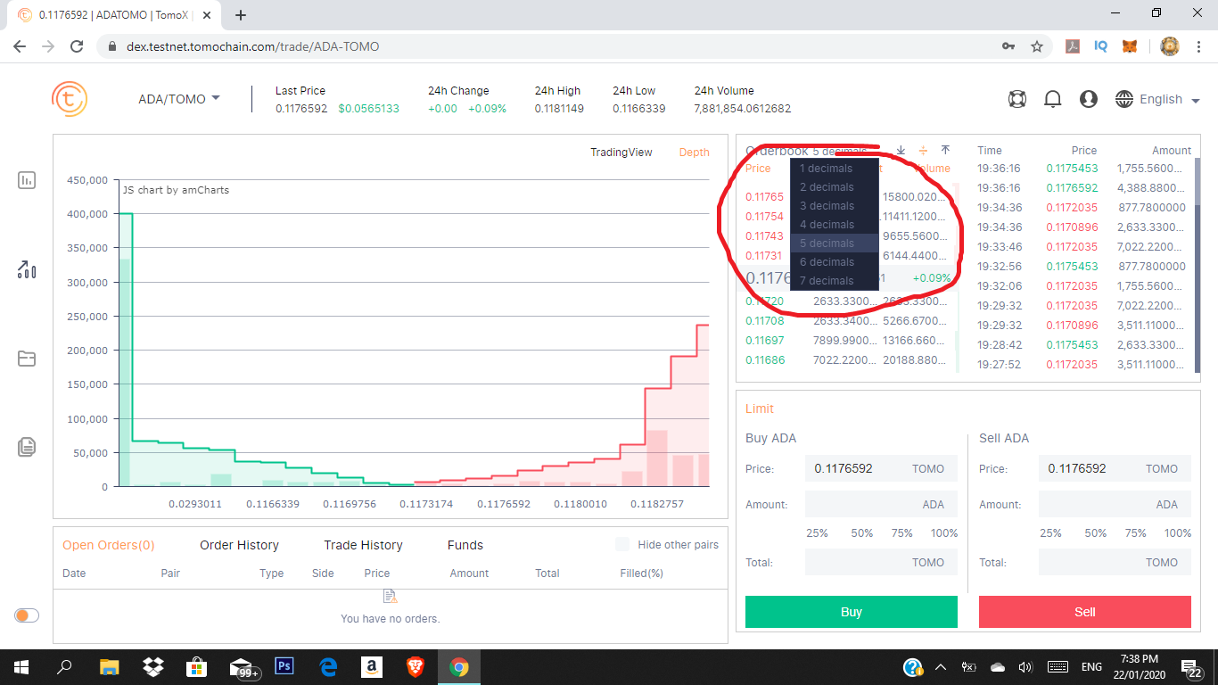
Task: Open the top chart icon in left sidebar
Action: 27,180
